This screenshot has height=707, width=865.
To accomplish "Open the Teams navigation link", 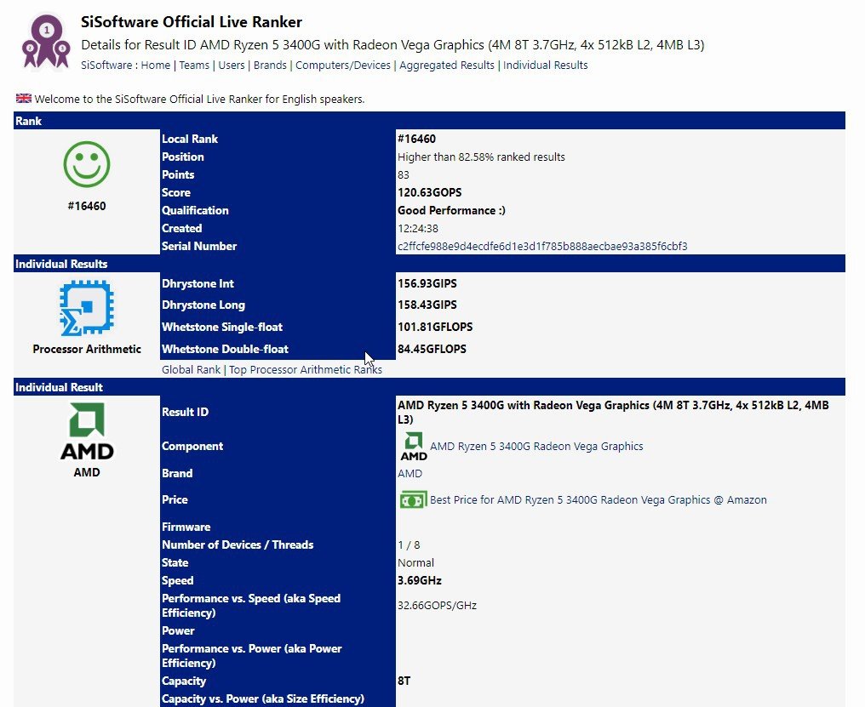I will [x=194, y=65].
